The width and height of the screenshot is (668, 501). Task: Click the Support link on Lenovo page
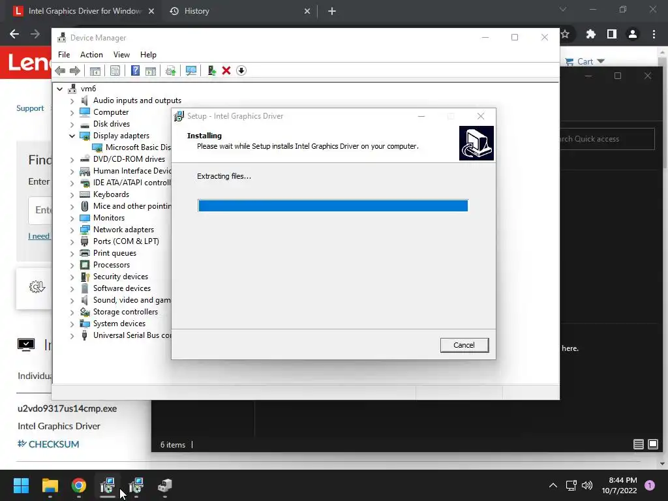click(x=30, y=108)
